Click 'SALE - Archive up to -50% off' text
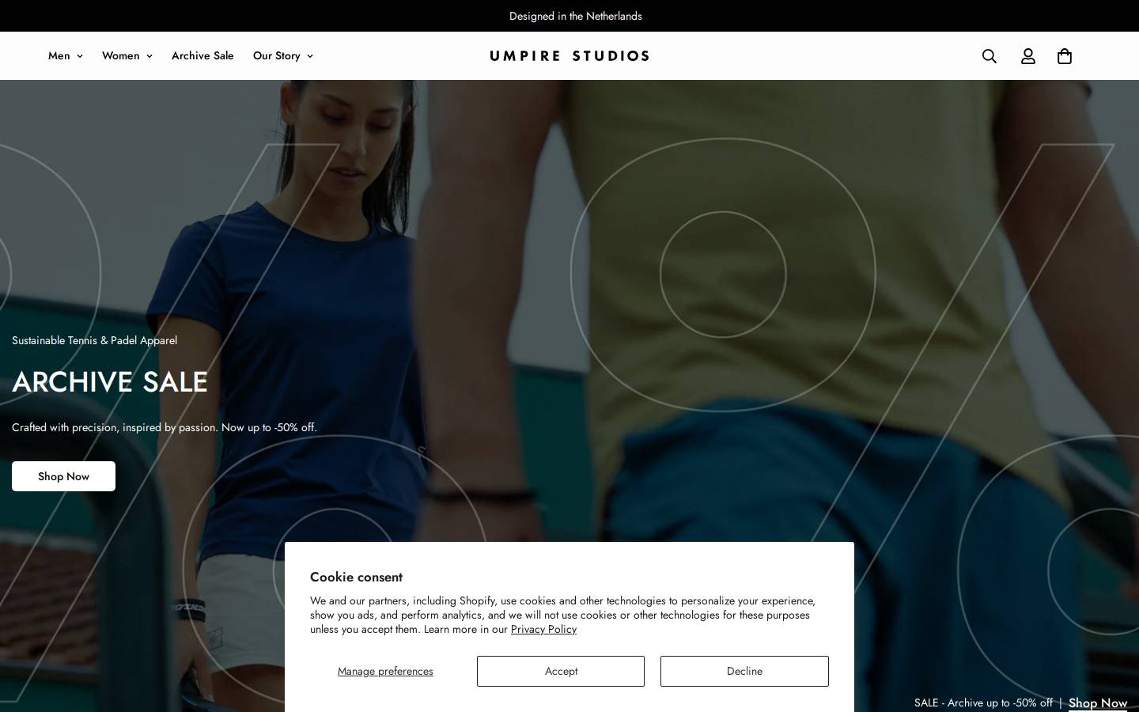The height and width of the screenshot is (712, 1139). pos(983,703)
